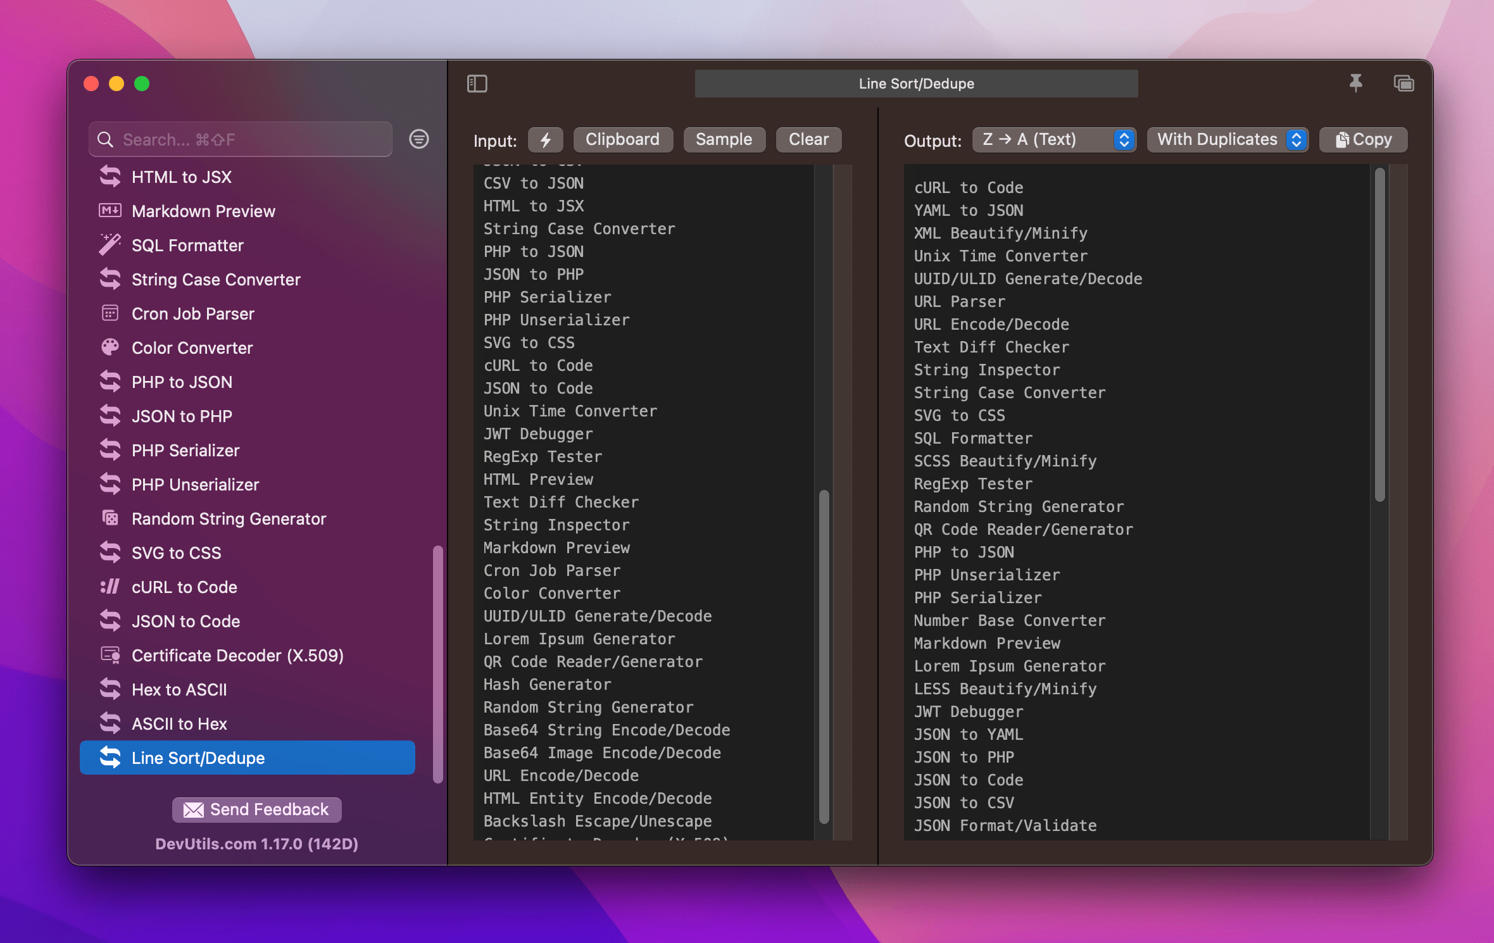Click the Line Sort/Dedupe title bar field
The height and width of the screenshot is (943, 1494).
point(916,84)
